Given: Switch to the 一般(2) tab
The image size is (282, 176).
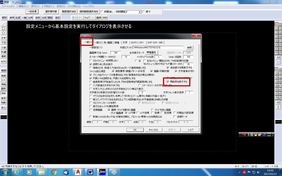Looking at the screenshot, I should coord(98,43).
